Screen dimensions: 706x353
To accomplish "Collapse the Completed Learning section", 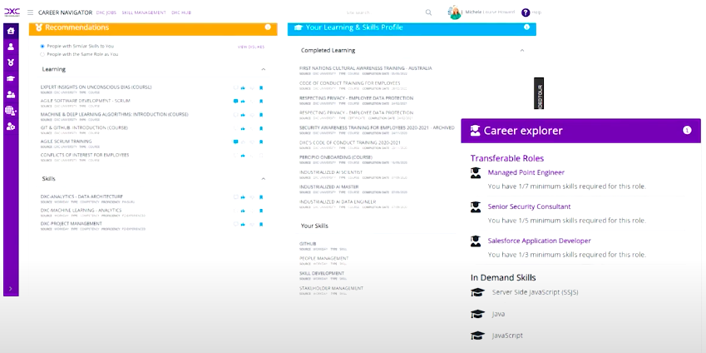I will click(x=522, y=51).
